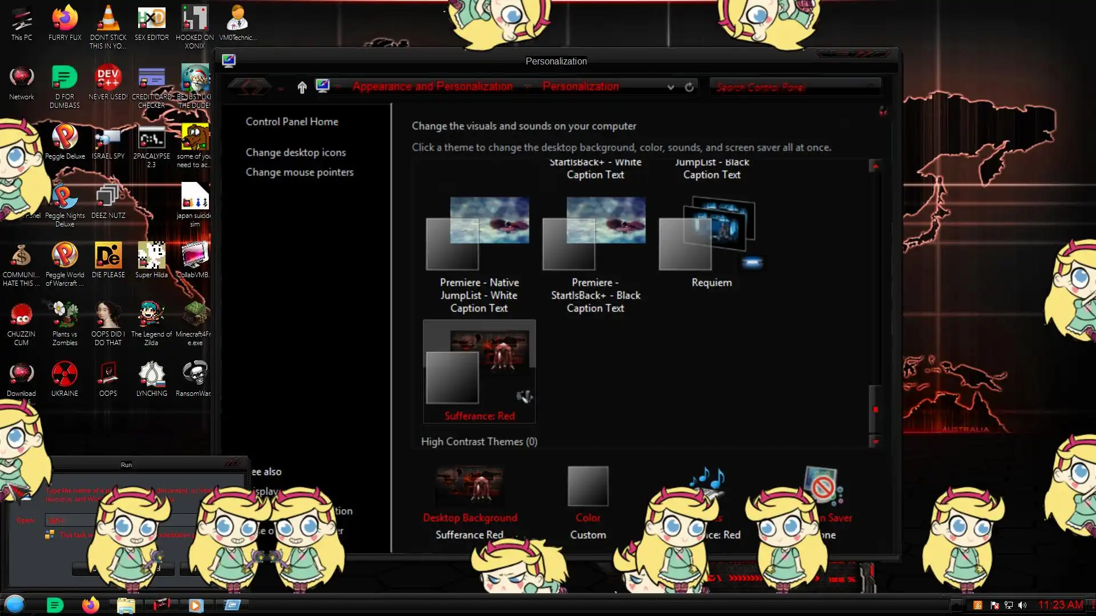This screenshot has width=1096, height=616.
Task: Click Personalization breadcrumb segment
Action: (580, 87)
